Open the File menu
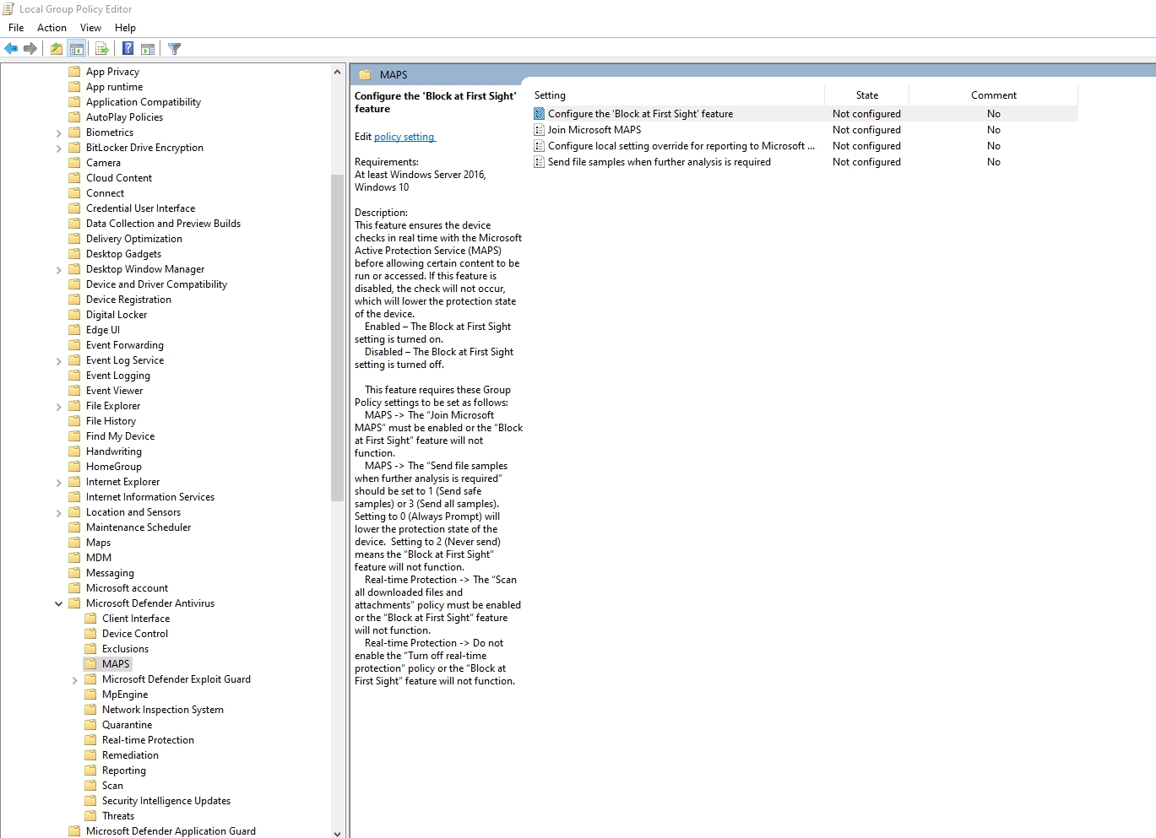 point(15,27)
